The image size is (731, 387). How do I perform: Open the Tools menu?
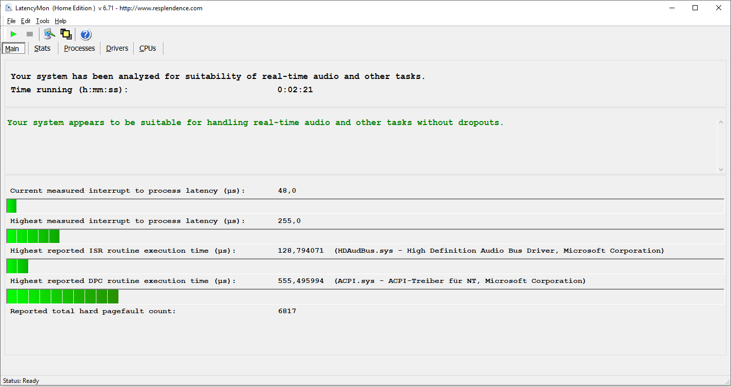click(43, 21)
